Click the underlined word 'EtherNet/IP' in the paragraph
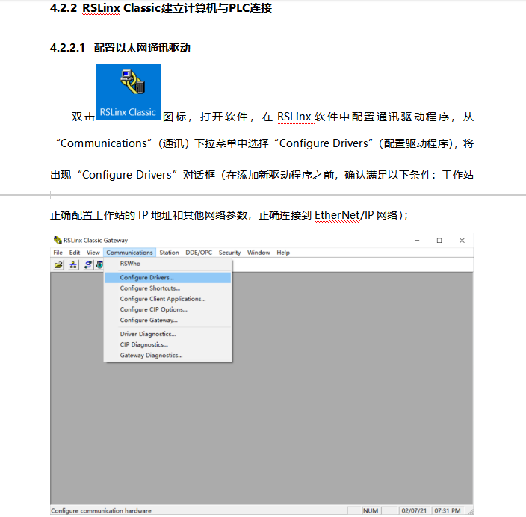Screen dimensions: 526x517 coord(344,215)
